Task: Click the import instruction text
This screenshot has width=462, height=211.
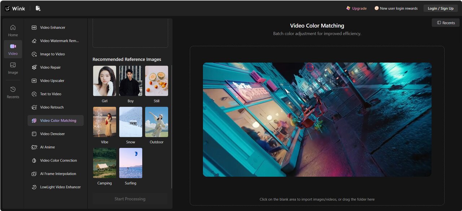Action: (x=317, y=199)
